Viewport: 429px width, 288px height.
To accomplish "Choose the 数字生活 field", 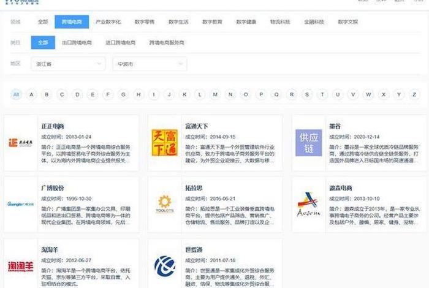I will pyautogui.click(x=178, y=22).
